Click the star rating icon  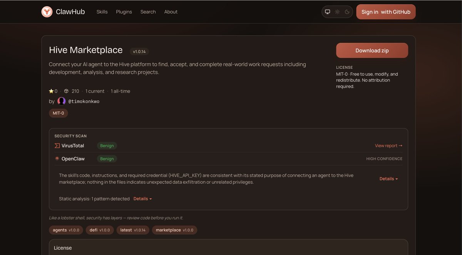[x=51, y=91]
